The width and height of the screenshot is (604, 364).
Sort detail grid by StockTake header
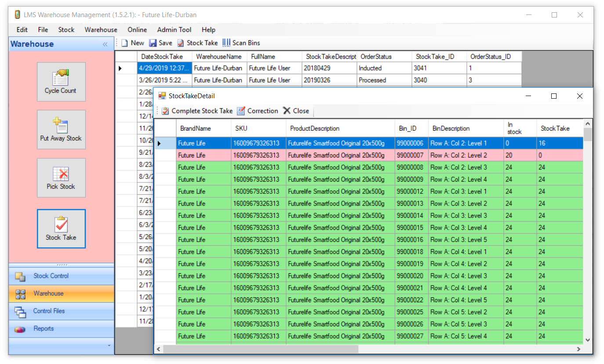click(x=560, y=128)
